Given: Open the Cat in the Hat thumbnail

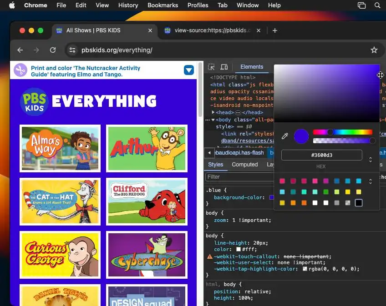Looking at the screenshot, I should point(60,202).
